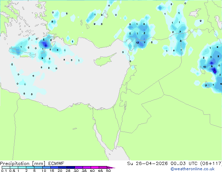Image resolution: width=222 pixels, height=172 pixels.
Task: Click the "40" legend scale label
Action: point(92,171)
